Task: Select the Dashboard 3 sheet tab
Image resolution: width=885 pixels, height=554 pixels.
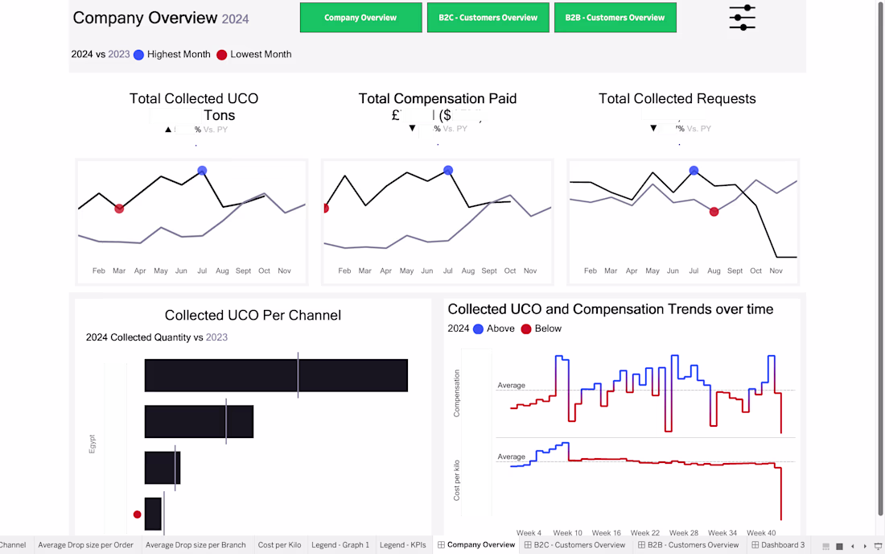Action: click(x=777, y=545)
